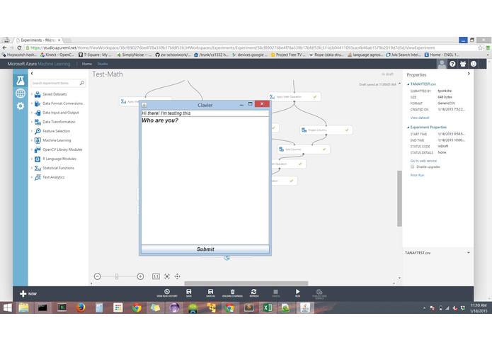Click the NEW button in bottom bar
Image resolution: width=492 pixels, height=350 pixels.
click(28, 294)
